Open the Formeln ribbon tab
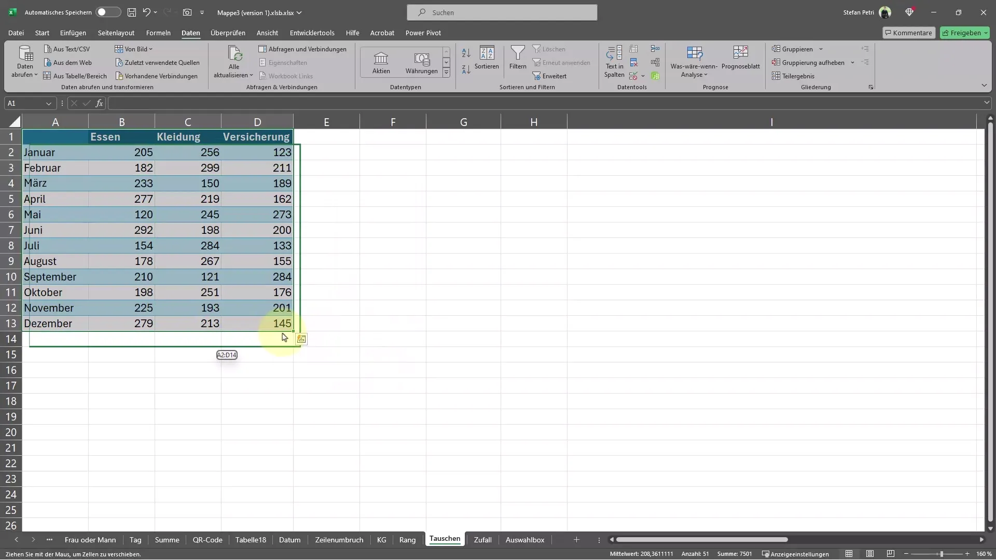Viewport: 996px width, 560px height. 158,33
